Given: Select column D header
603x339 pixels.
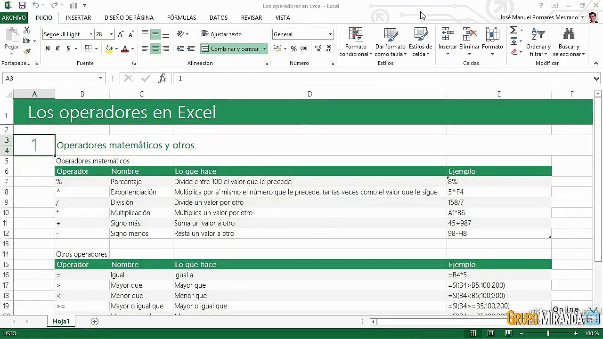Looking at the screenshot, I should pos(310,94).
